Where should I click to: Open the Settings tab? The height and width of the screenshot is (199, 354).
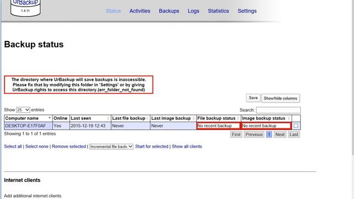(247, 11)
